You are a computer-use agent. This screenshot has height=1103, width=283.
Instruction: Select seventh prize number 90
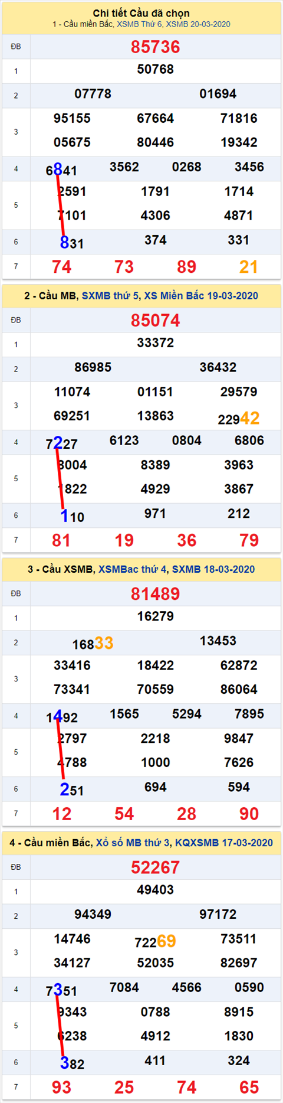pos(249,814)
